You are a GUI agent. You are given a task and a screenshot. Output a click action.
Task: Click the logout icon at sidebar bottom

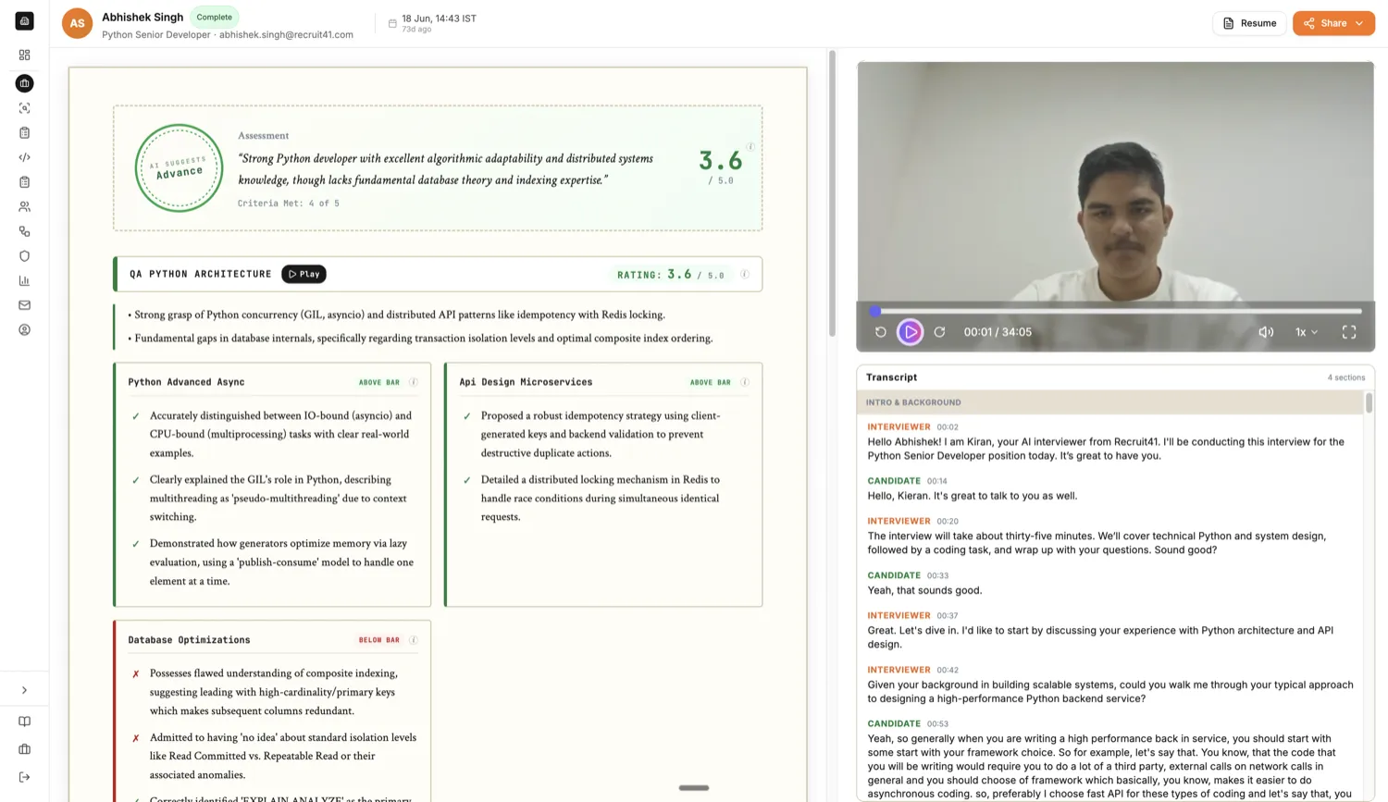(24, 777)
